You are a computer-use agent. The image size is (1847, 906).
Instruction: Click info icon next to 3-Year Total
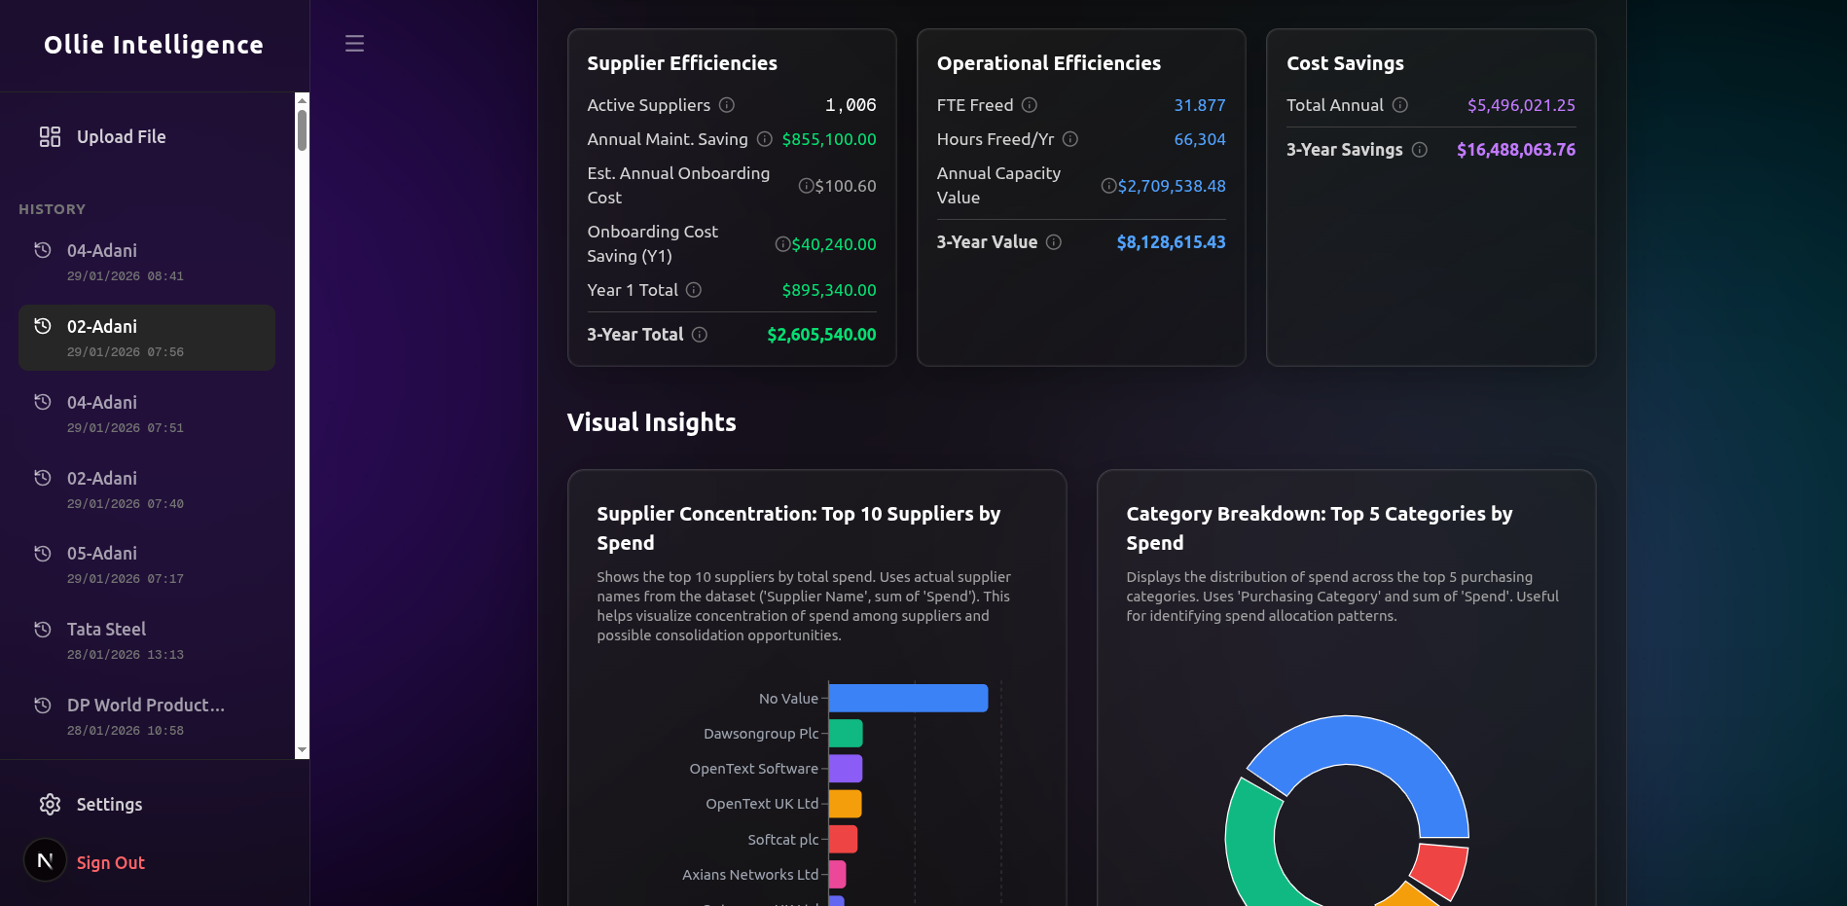[700, 335]
